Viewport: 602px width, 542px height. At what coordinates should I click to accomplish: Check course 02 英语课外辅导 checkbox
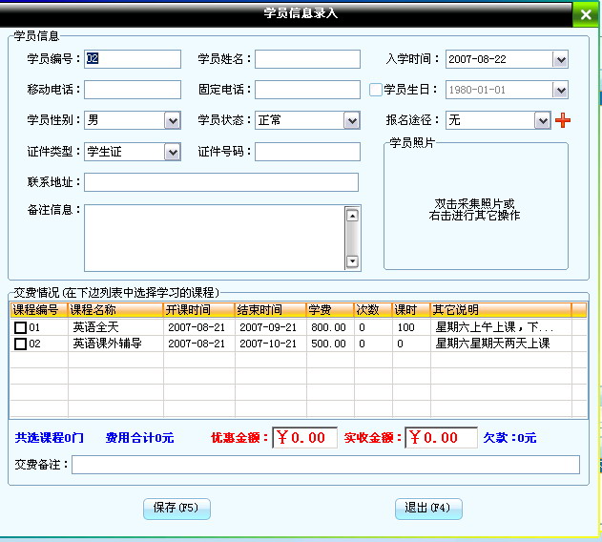pos(20,344)
